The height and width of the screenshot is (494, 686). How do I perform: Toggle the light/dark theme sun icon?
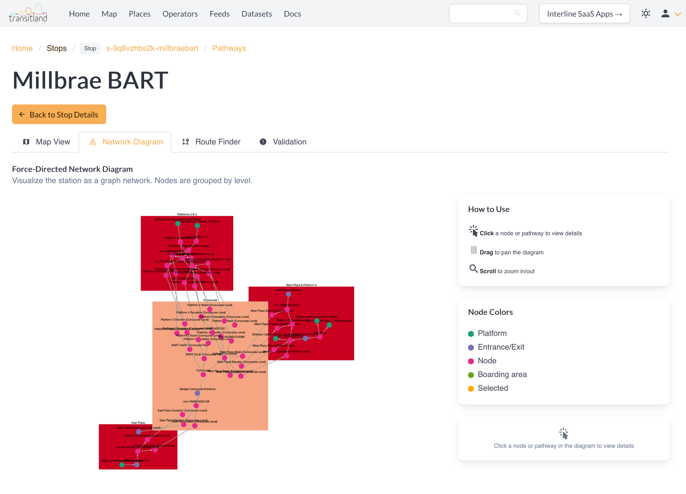pos(646,14)
